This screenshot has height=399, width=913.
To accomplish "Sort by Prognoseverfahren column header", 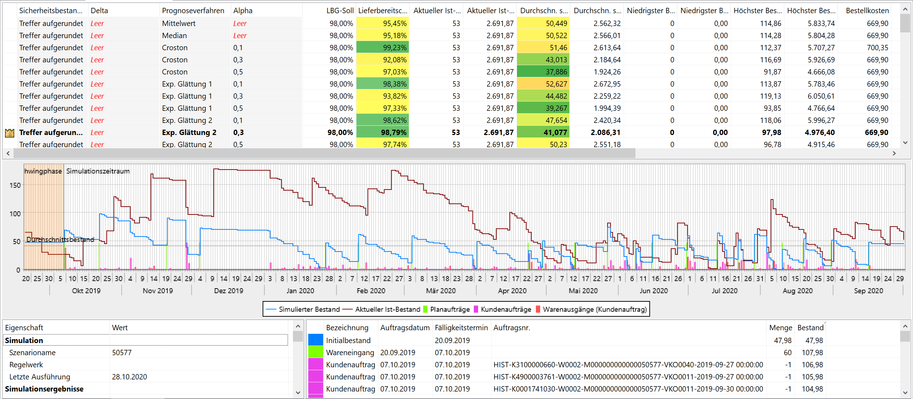I will 193,11.
